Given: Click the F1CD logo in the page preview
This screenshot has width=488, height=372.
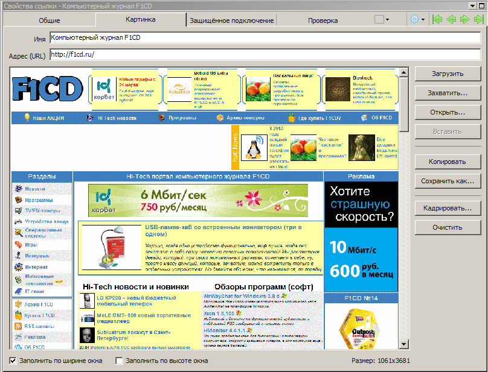Looking at the screenshot, I should pyautogui.click(x=48, y=89).
